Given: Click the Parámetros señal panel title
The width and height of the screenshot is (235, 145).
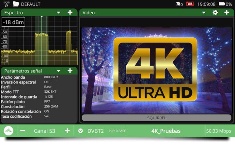Looking at the screenshot, I should click(23, 71).
